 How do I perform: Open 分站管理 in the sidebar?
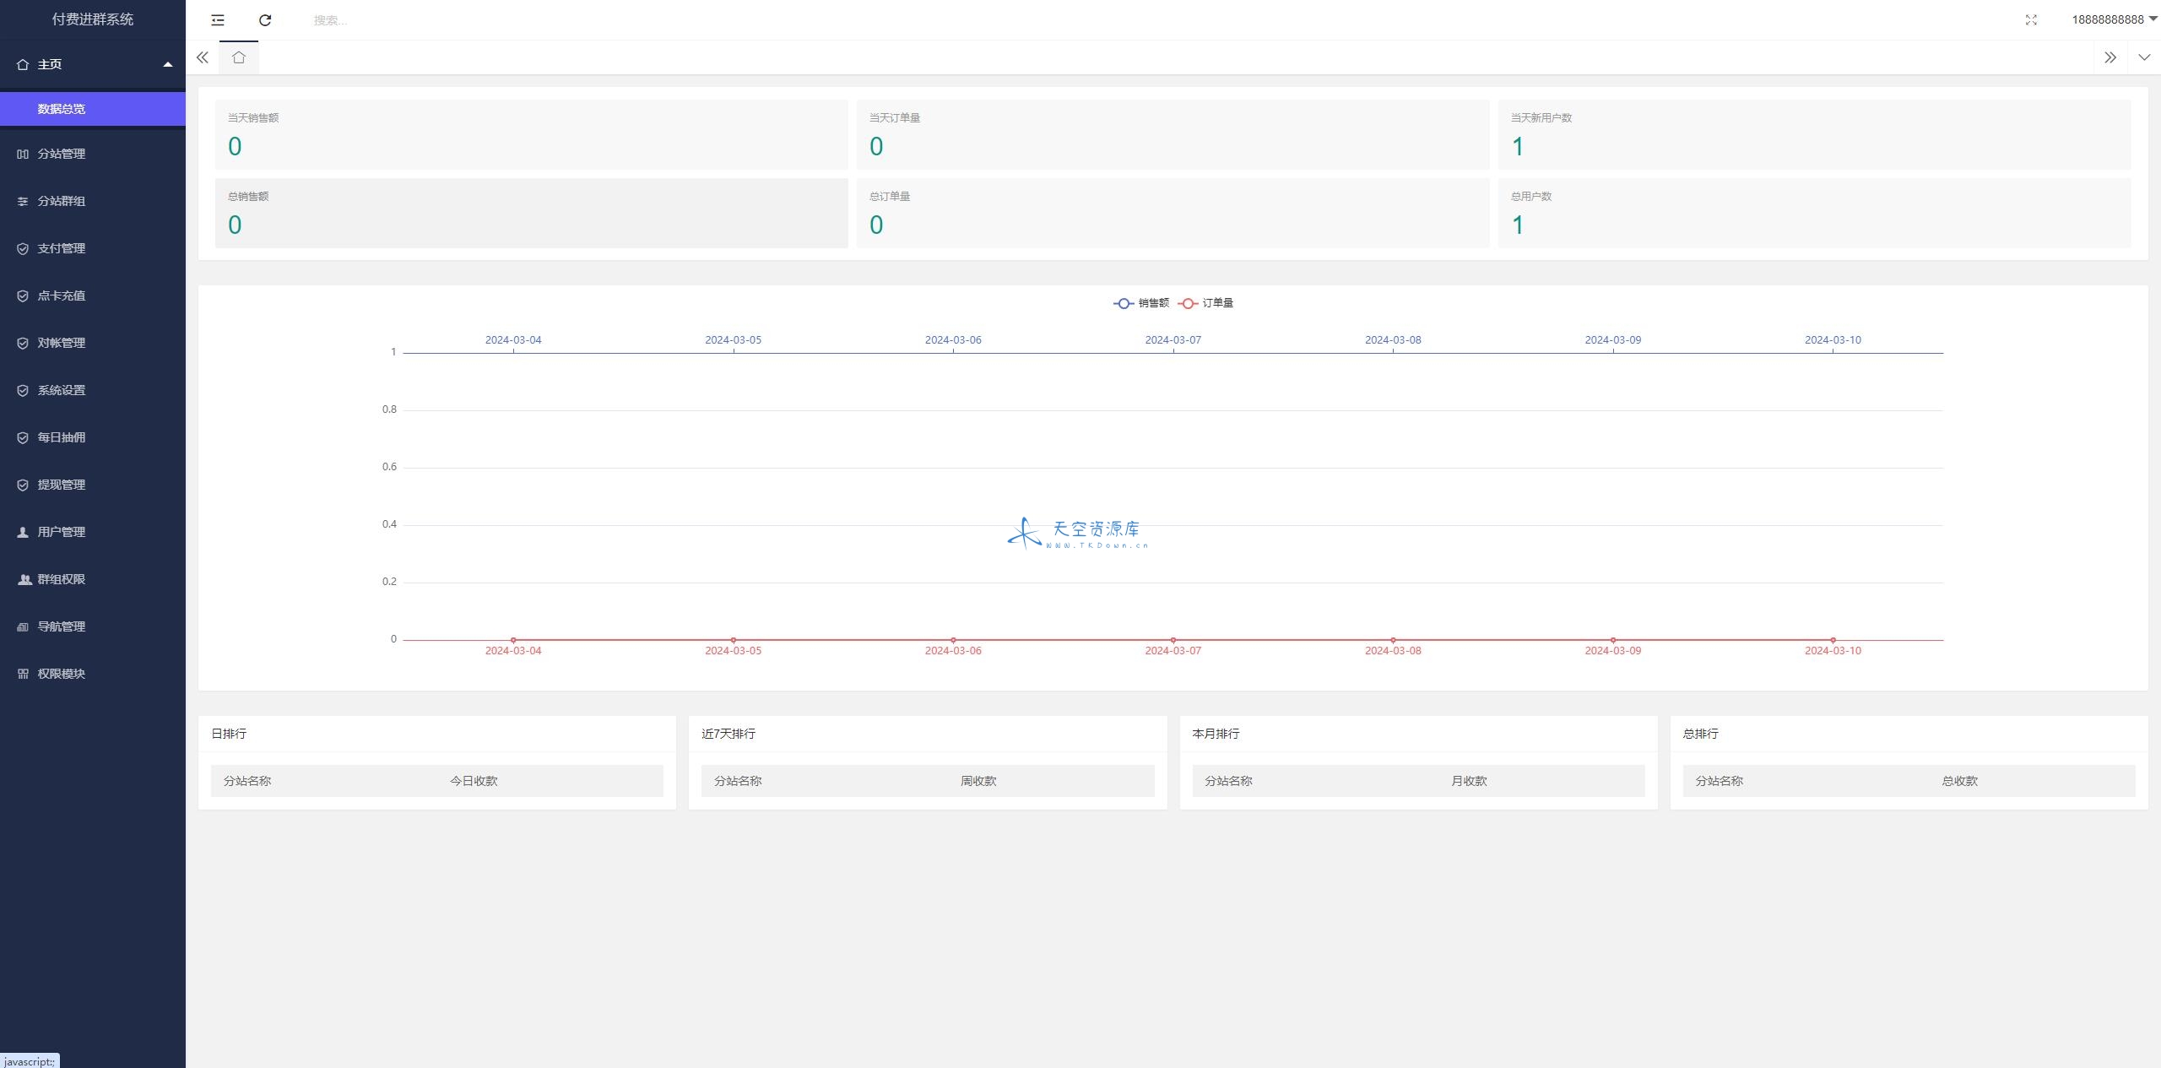tap(93, 154)
